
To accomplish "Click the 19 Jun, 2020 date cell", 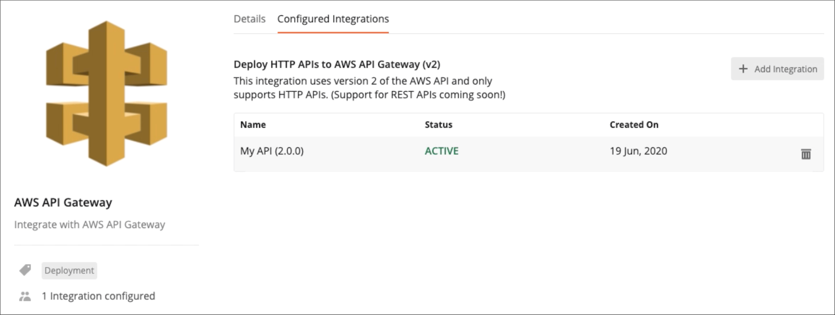I will tap(638, 151).
